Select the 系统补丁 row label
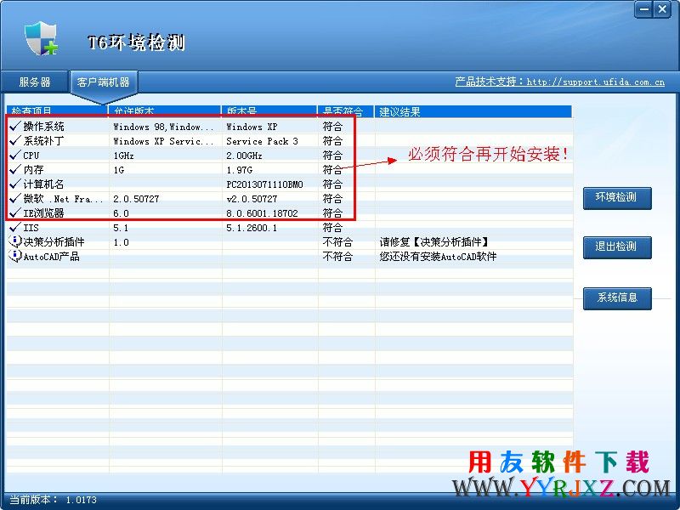The width and height of the screenshot is (680, 510). [x=44, y=140]
